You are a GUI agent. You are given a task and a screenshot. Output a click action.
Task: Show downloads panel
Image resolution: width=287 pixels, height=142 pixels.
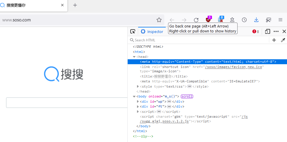coord(256,20)
